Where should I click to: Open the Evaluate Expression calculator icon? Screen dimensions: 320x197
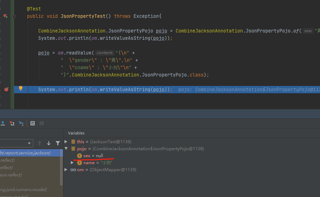click(x=33, y=123)
